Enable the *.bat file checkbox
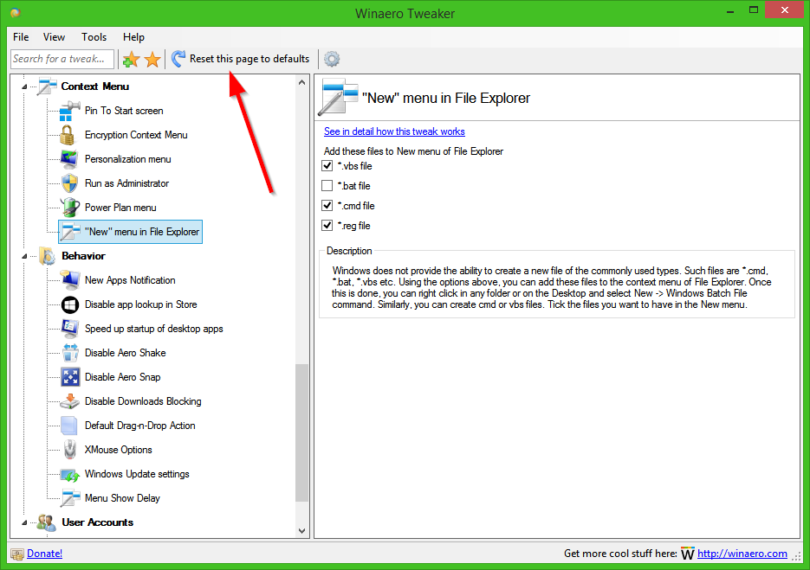 327,185
